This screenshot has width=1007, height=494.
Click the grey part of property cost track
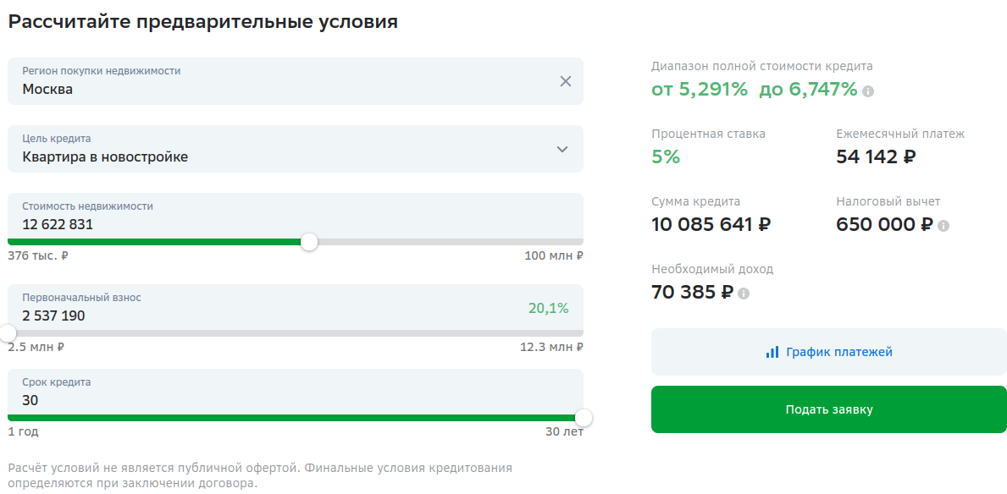451,242
